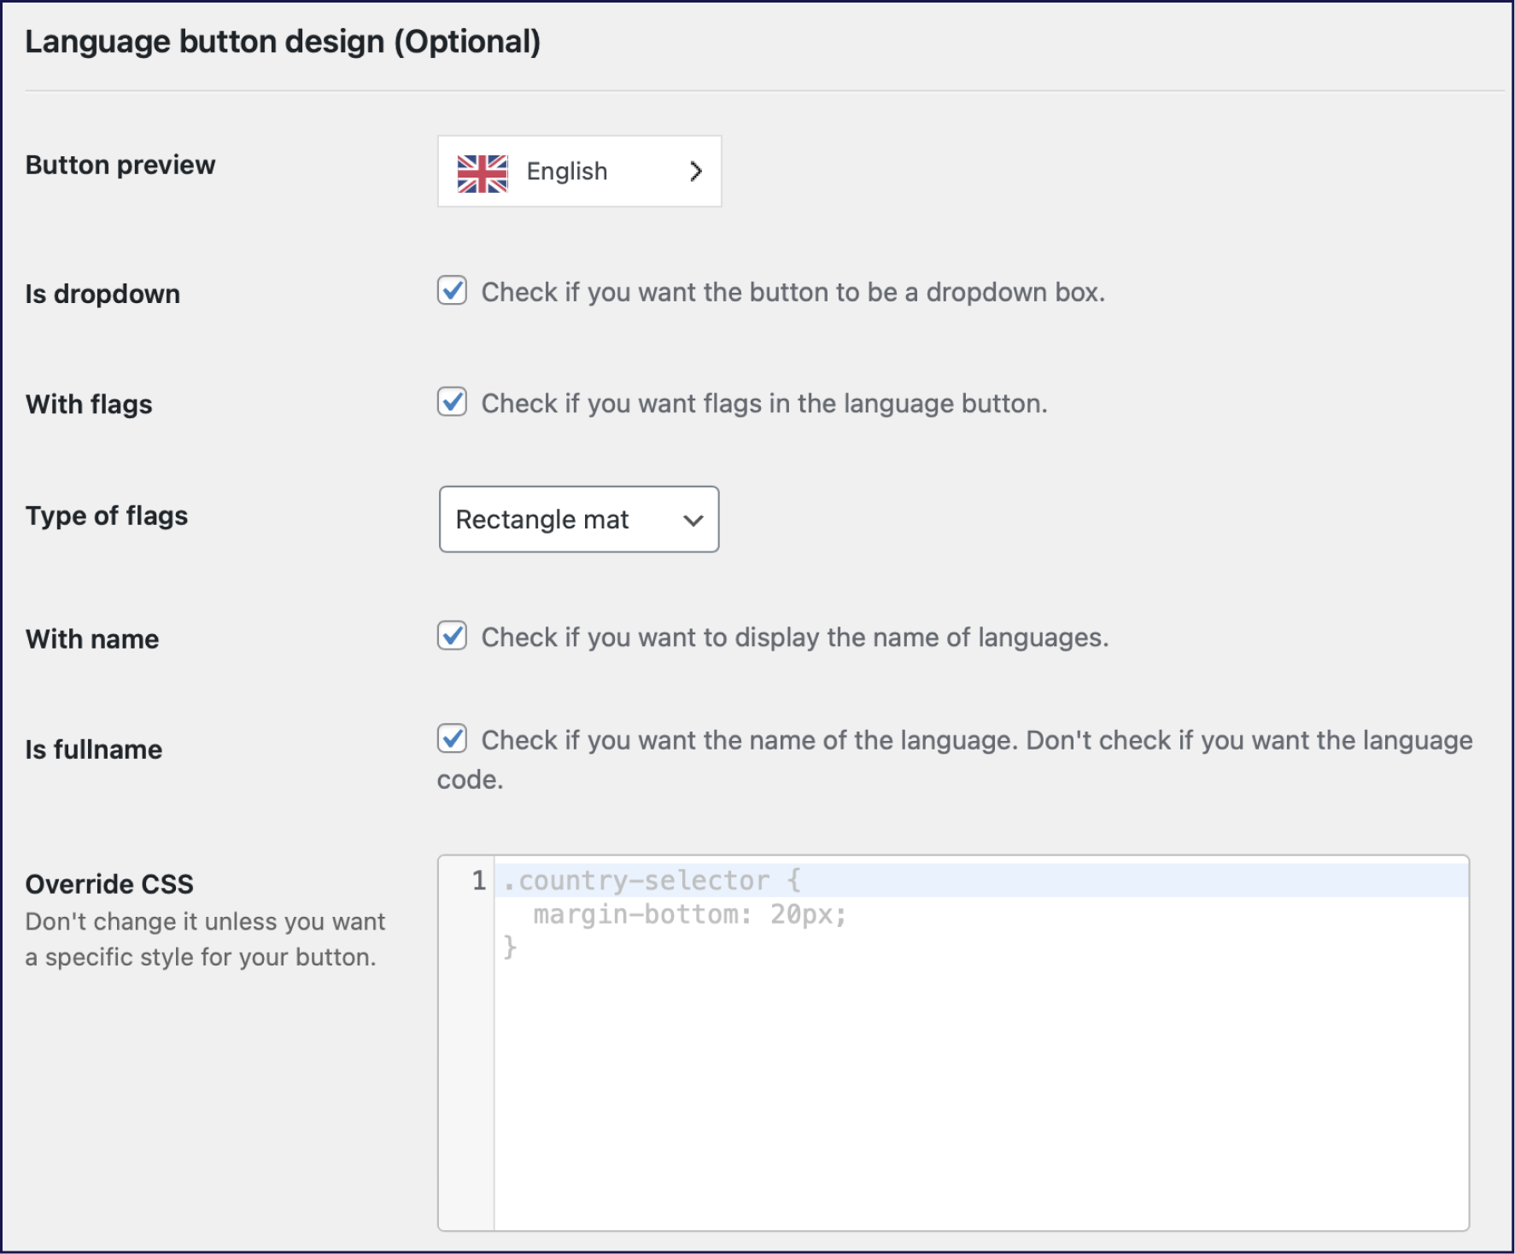Disable flags in the language button
The image size is (1515, 1254).
453,403
